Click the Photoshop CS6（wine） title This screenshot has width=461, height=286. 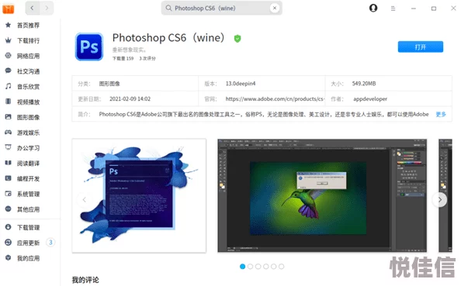(168, 38)
